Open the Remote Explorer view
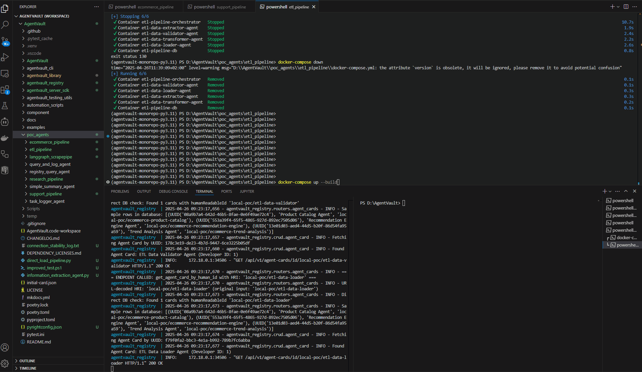 5,73
